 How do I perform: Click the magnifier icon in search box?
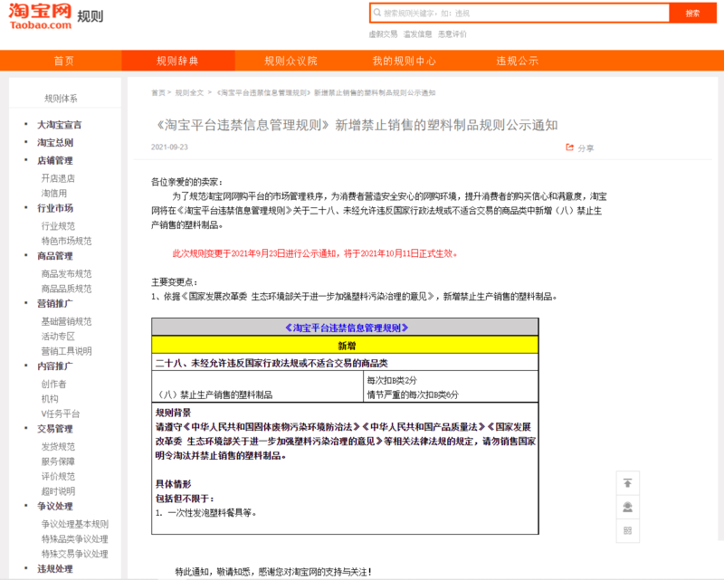377,13
